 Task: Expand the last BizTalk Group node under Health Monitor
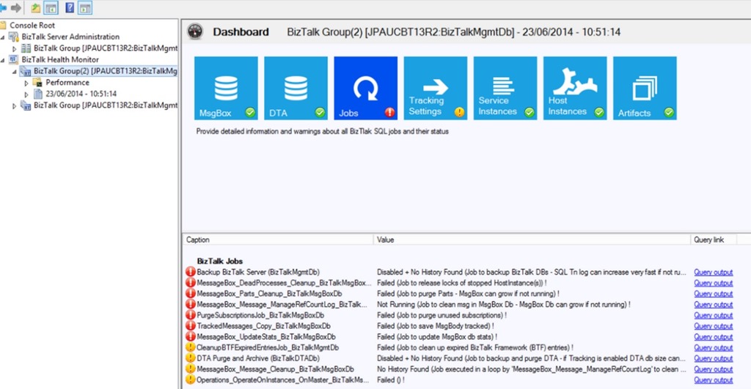pos(15,106)
